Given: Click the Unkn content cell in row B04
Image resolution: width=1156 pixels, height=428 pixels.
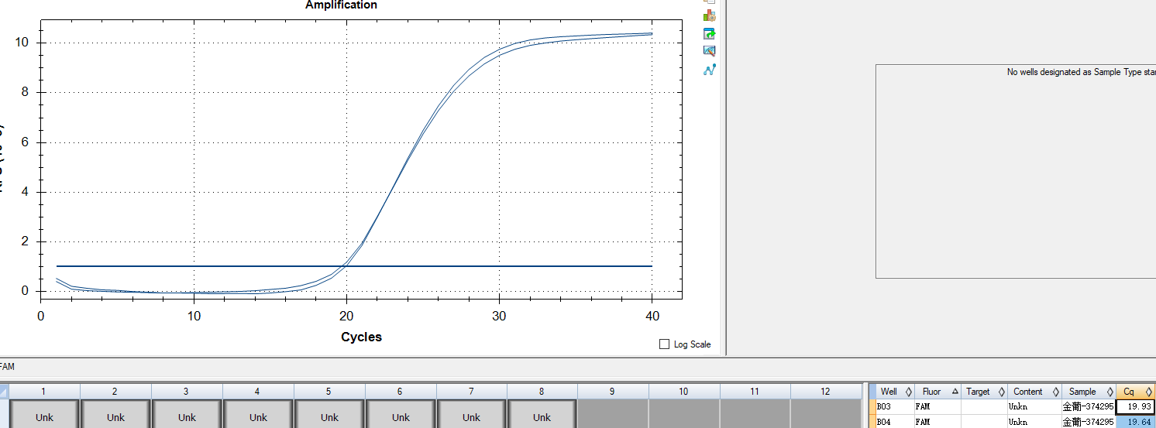Looking at the screenshot, I should point(1034,422).
